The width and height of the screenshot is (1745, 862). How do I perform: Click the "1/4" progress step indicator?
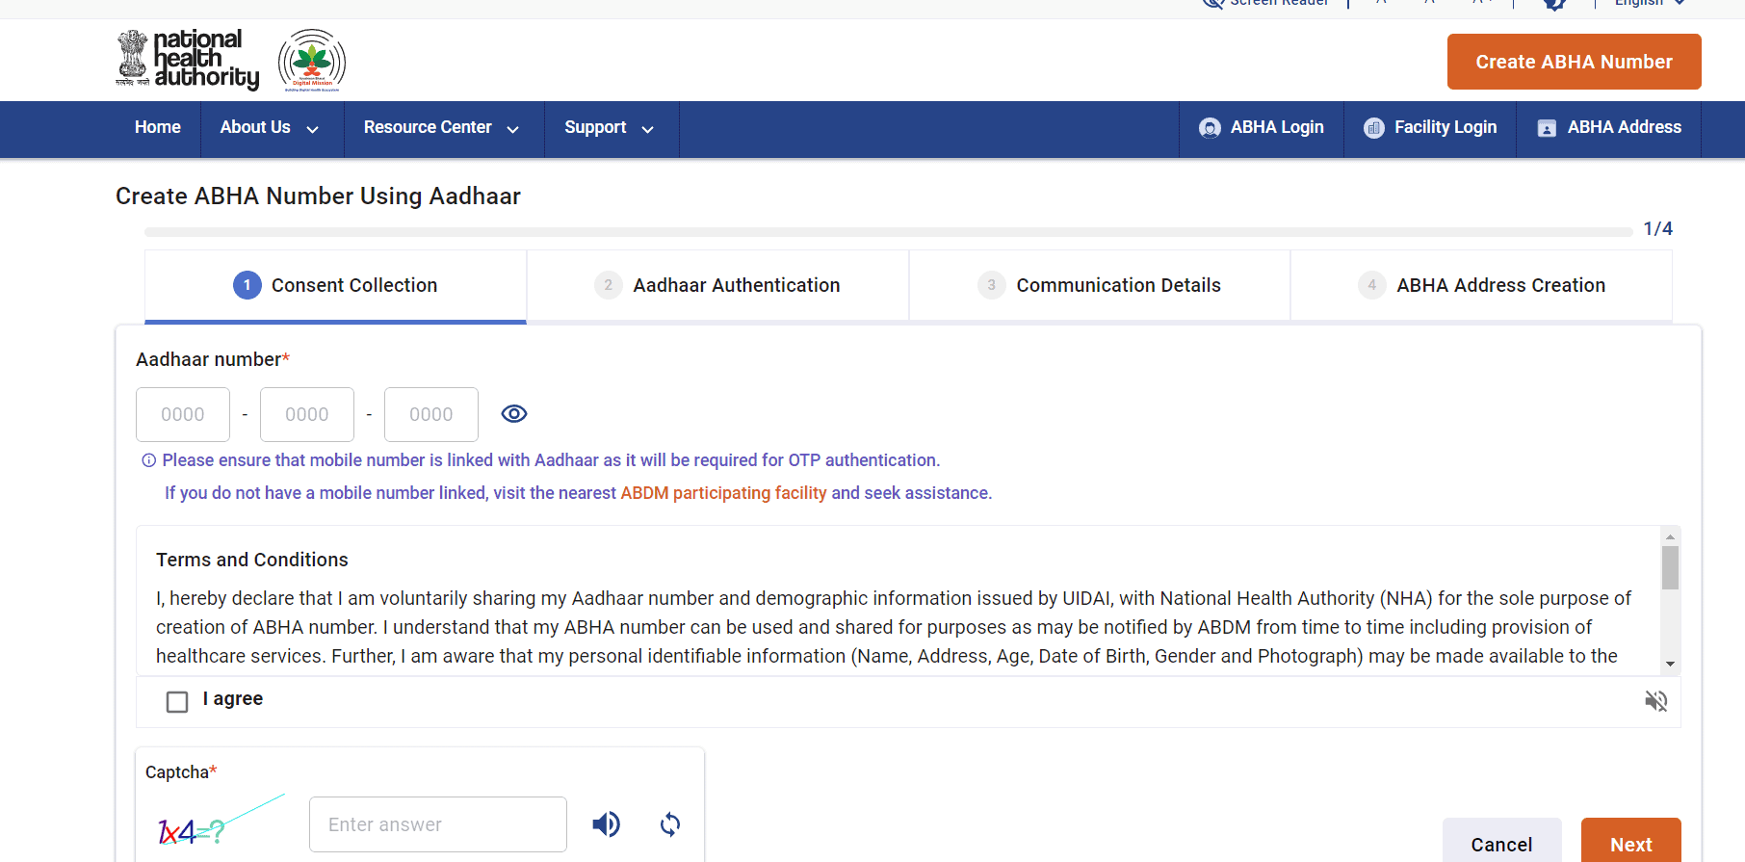tap(1657, 228)
